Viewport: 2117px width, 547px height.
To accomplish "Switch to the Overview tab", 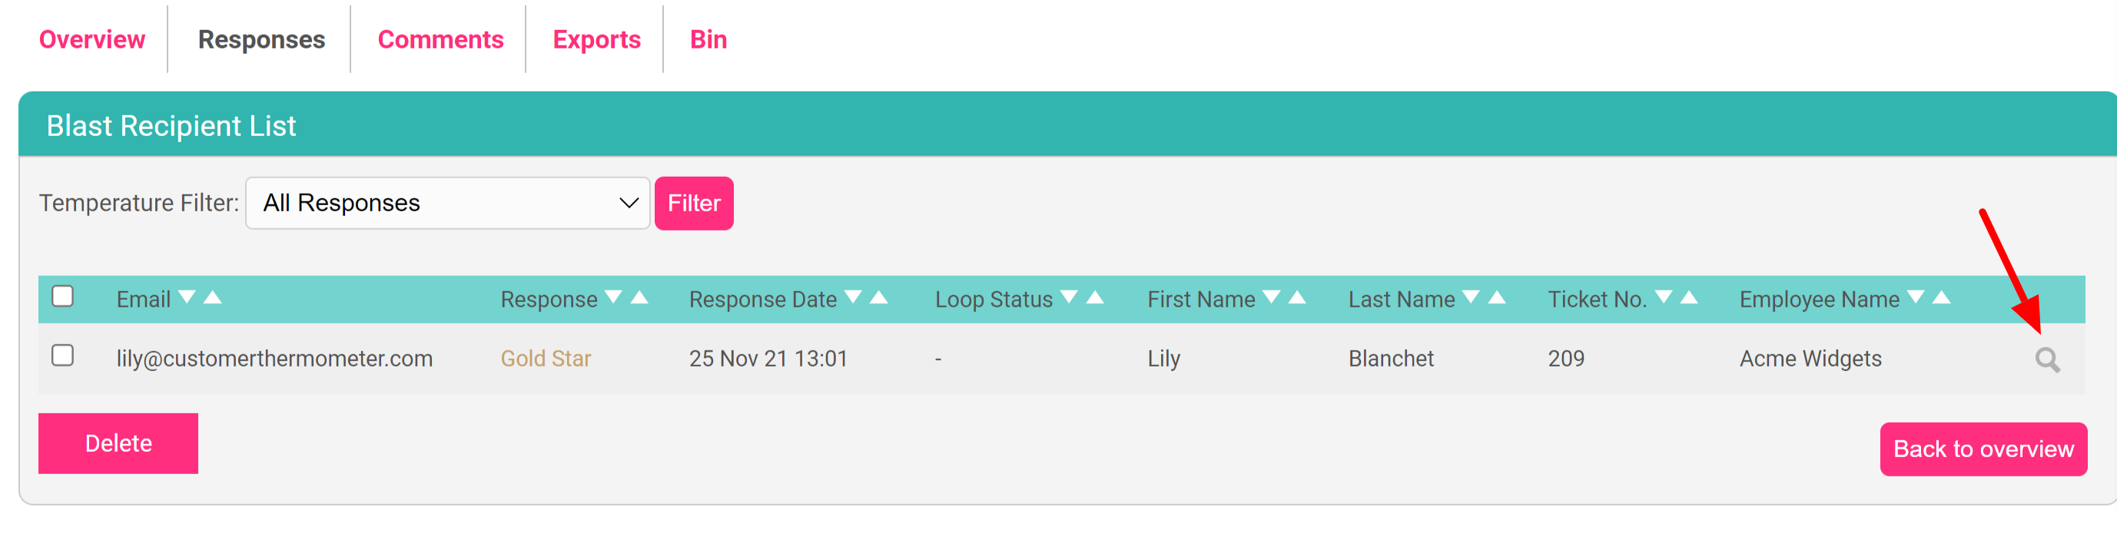I will (92, 39).
